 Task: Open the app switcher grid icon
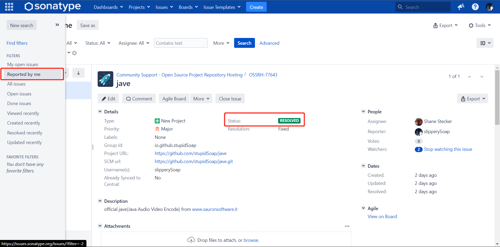coord(9,7)
